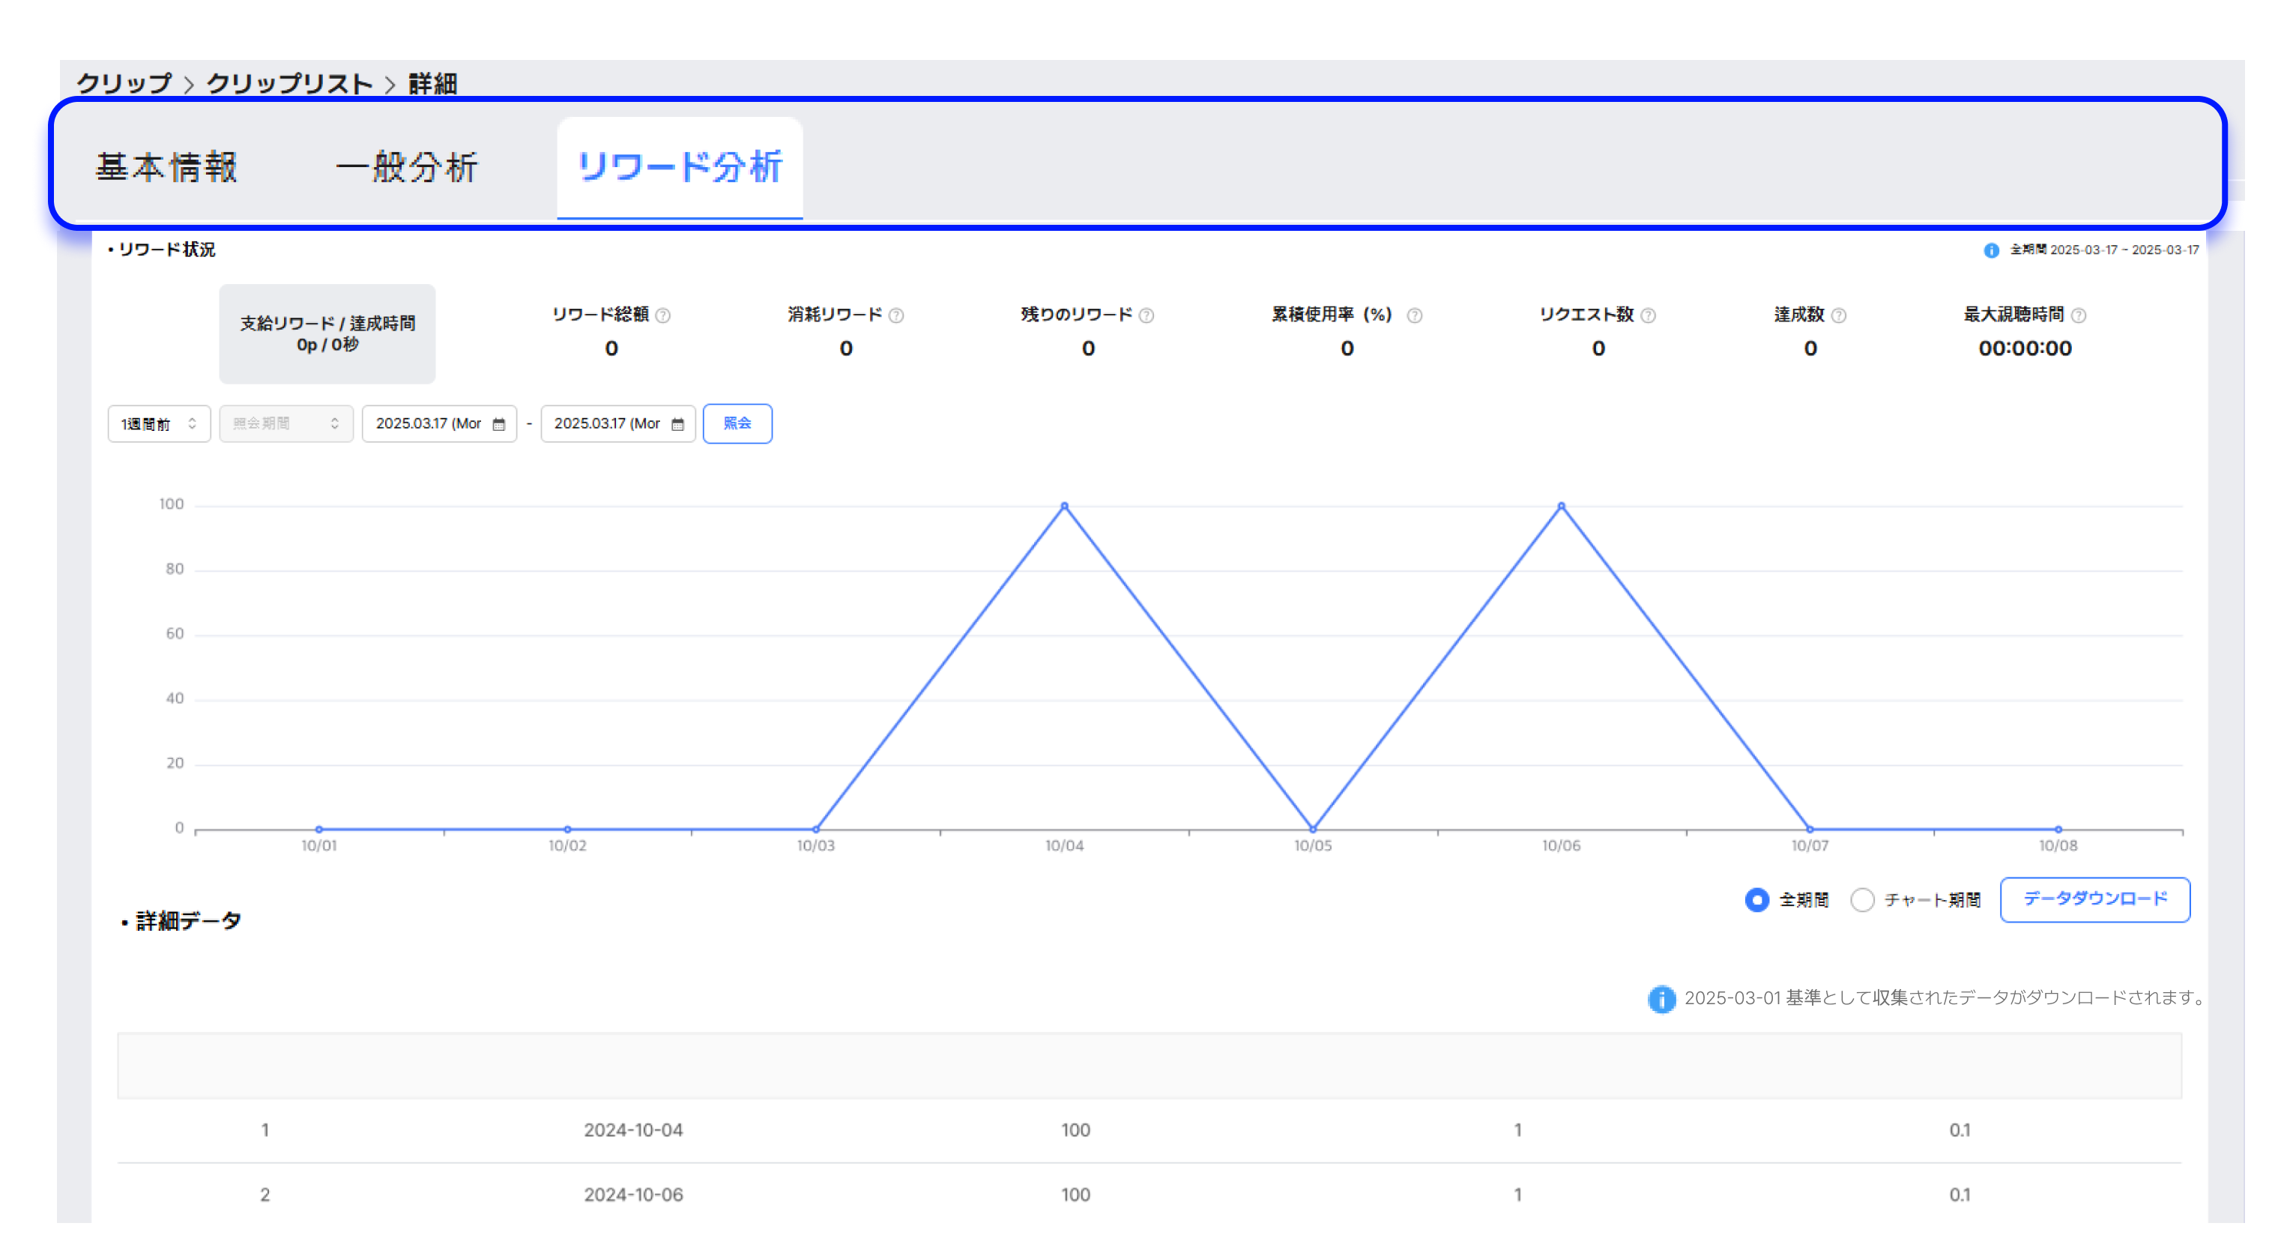Screen dimensions: 2278x1241
Task: Switch to the 基本情報 tab
Action: click(166, 168)
